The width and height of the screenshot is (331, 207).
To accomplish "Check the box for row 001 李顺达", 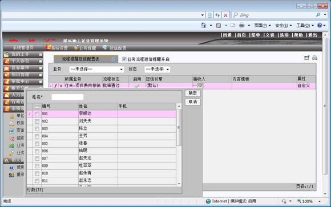I will click(x=37, y=114).
